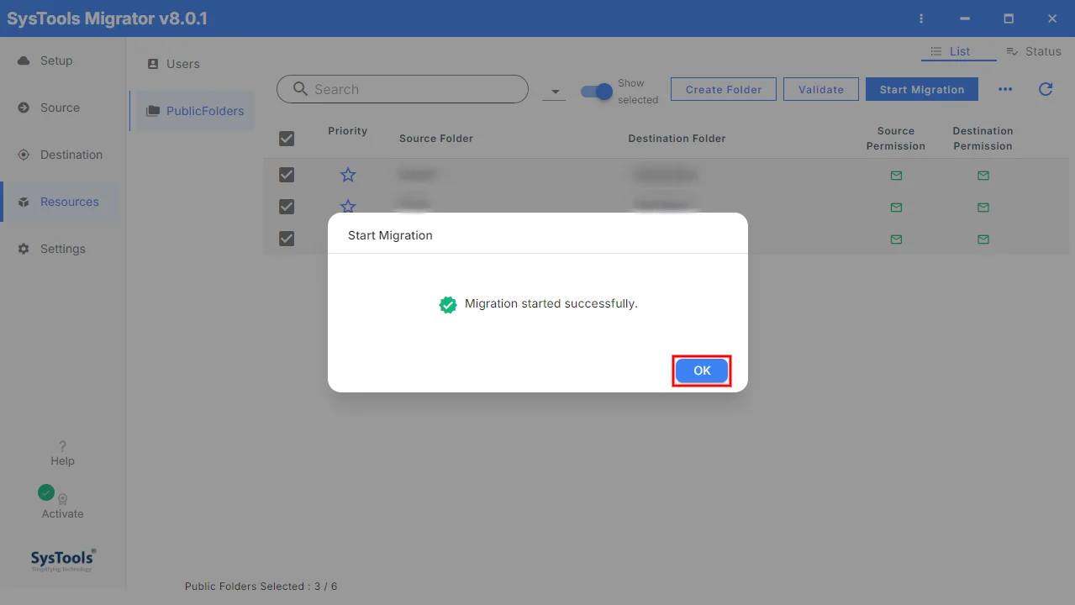Click the Search field
The height and width of the screenshot is (605, 1075).
[403, 89]
